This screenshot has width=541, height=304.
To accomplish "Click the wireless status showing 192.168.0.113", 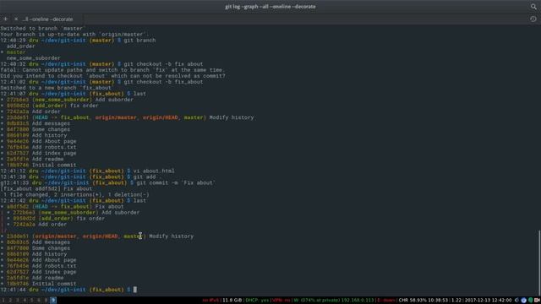I will (334, 301).
